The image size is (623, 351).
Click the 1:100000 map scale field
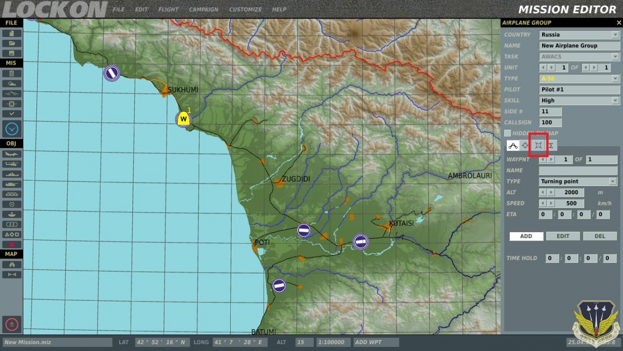click(x=333, y=342)
